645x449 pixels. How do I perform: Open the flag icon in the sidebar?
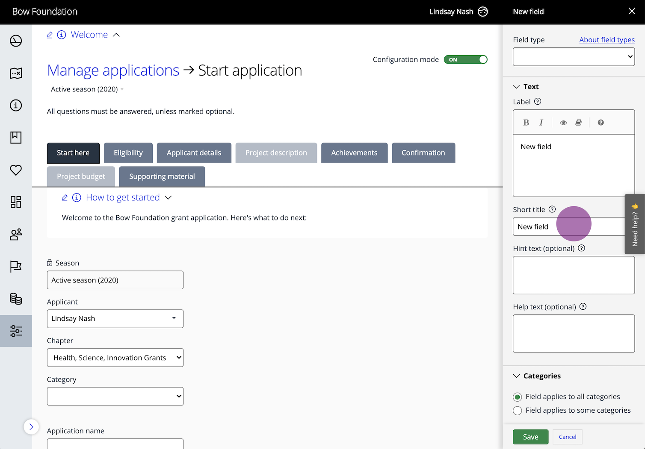(16, 266)
